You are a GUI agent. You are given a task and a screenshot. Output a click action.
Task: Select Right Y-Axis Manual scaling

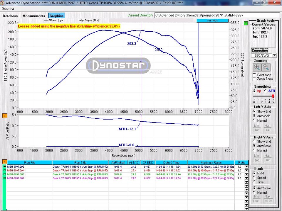(x=254, y=151)
